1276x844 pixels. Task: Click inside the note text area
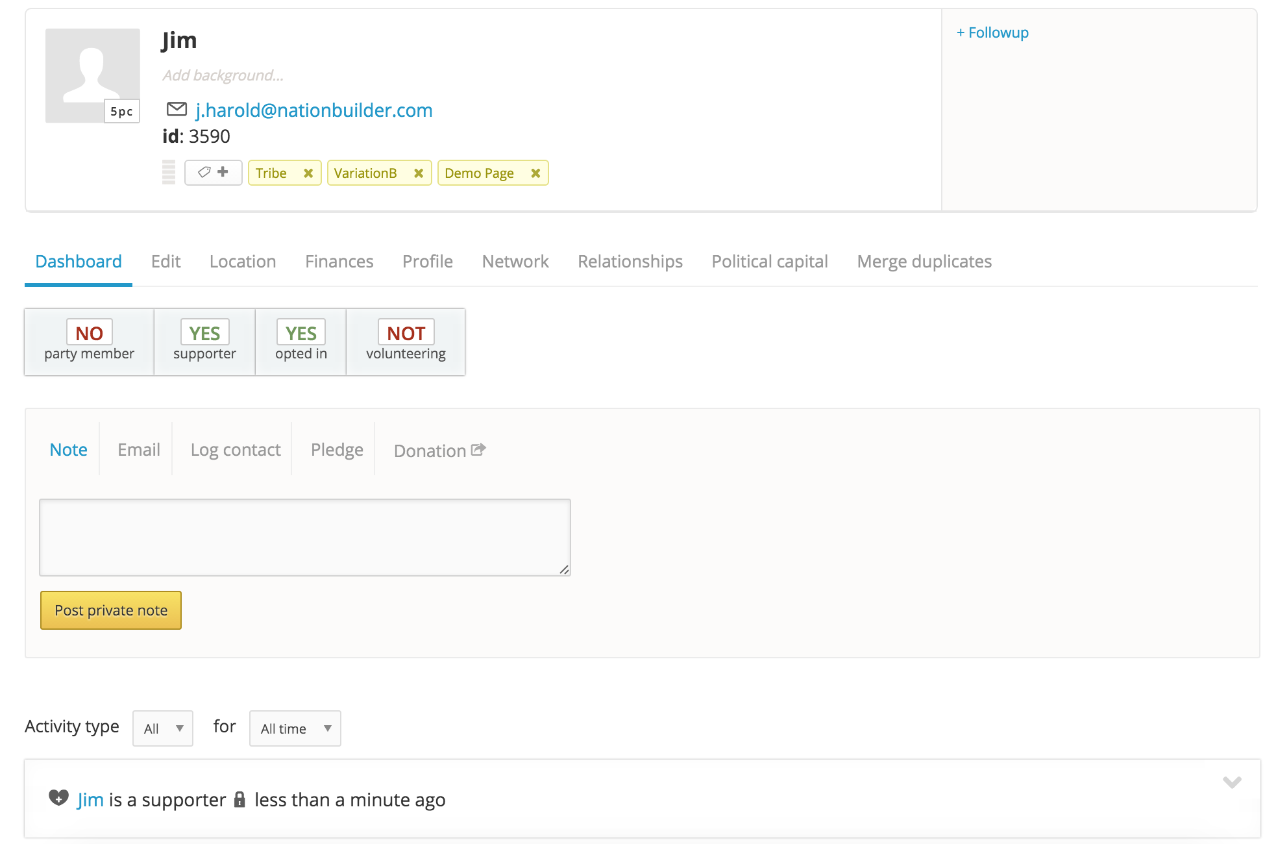[x=305, y=538]
